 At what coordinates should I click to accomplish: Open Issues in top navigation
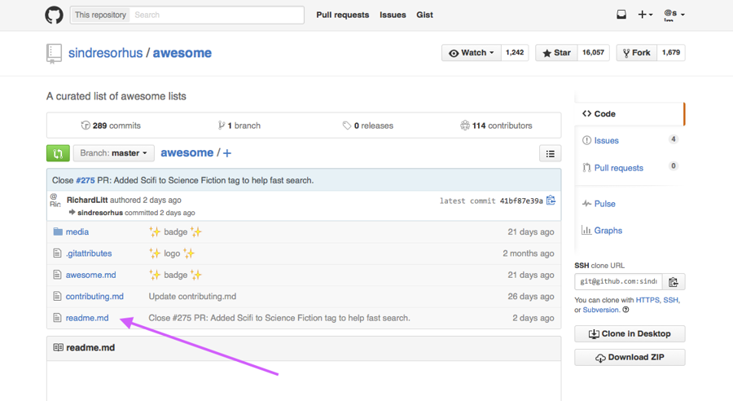point(393,15)
